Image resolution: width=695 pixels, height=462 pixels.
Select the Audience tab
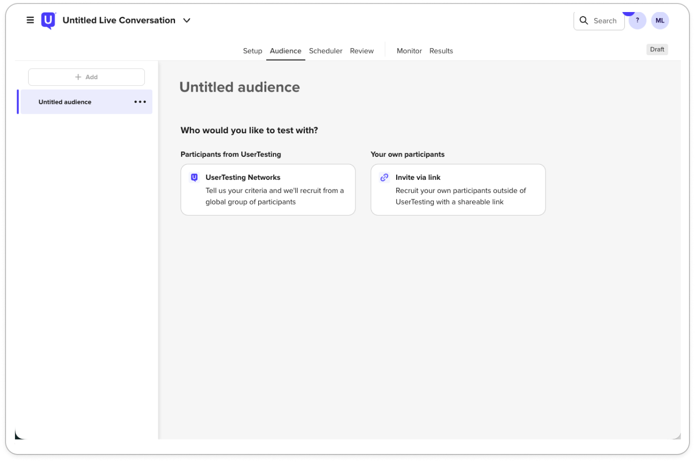[x=285, y=51]
